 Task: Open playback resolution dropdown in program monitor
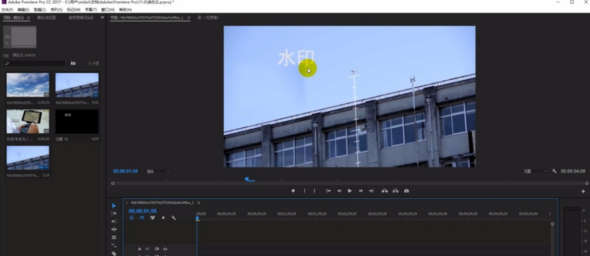pyautogui.click(x=535, y=171)
